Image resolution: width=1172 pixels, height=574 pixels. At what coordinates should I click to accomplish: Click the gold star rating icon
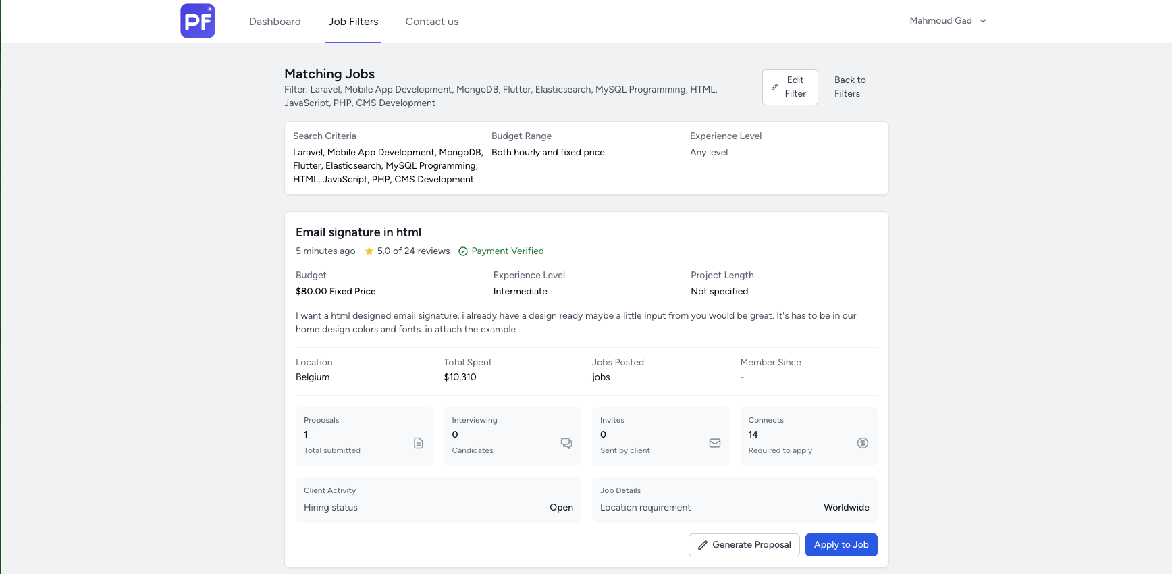(x=369, y=251)
